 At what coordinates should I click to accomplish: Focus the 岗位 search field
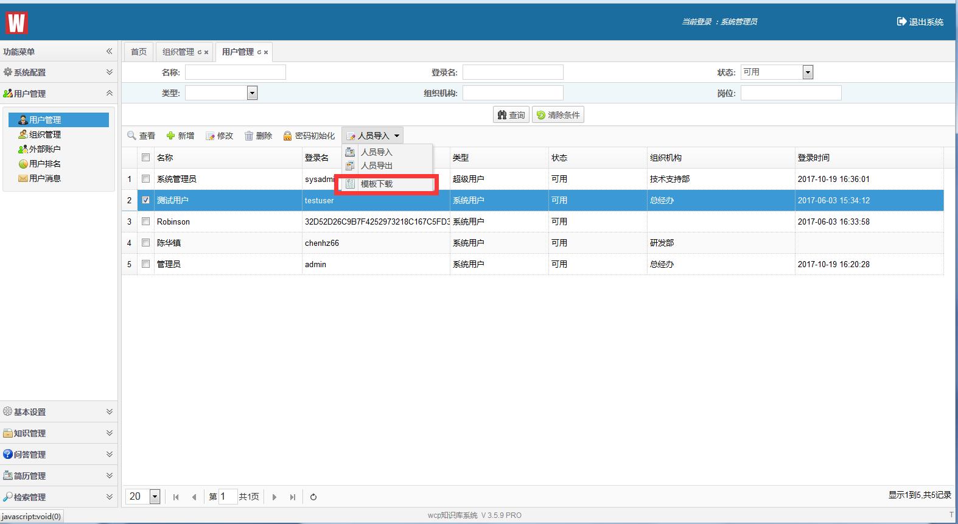coord(791,93)
